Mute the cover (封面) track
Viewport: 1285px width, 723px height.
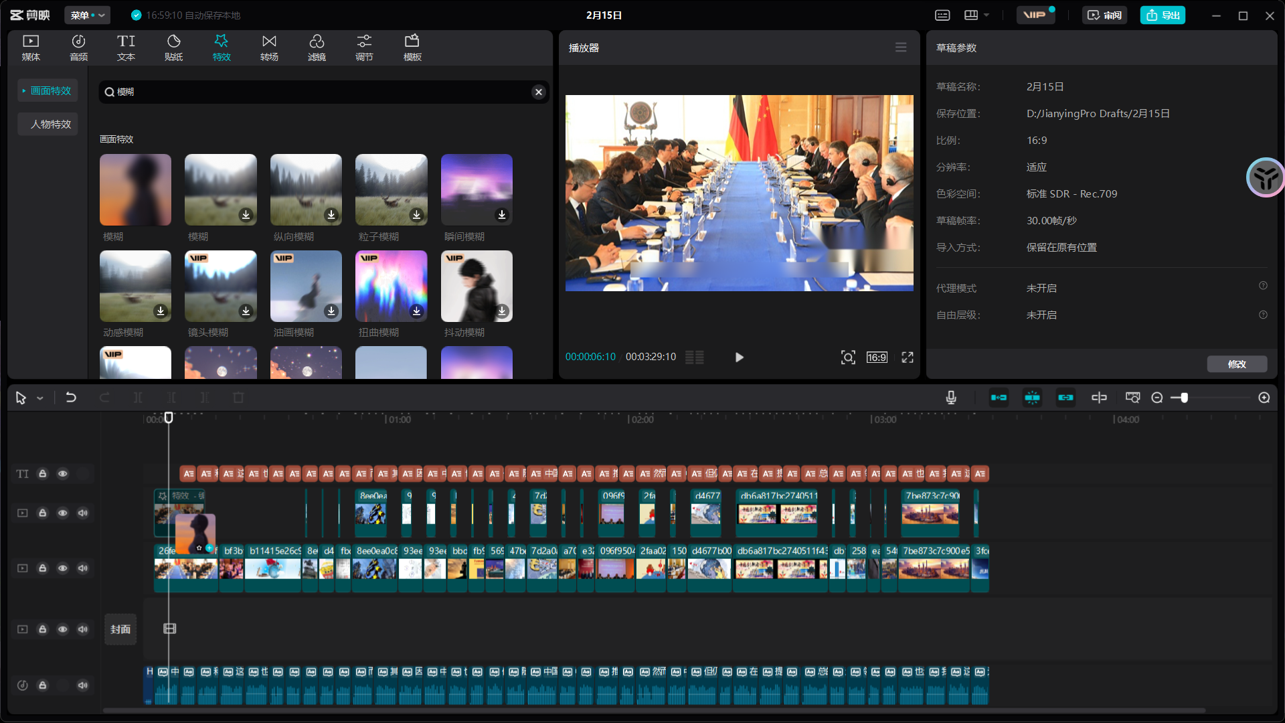point(83,629)
